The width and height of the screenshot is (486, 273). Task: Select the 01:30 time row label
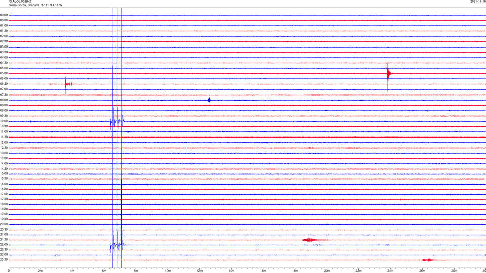(4, 31)
